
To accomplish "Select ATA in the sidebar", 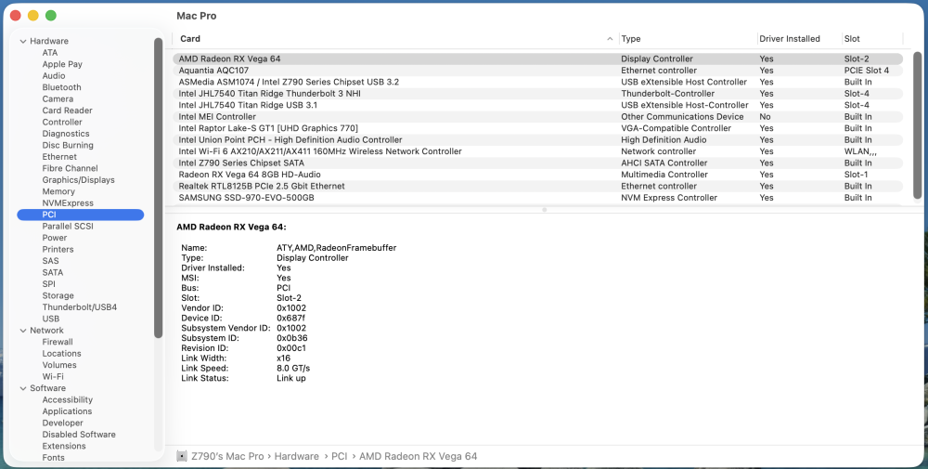I will click(x=50, y=53).
